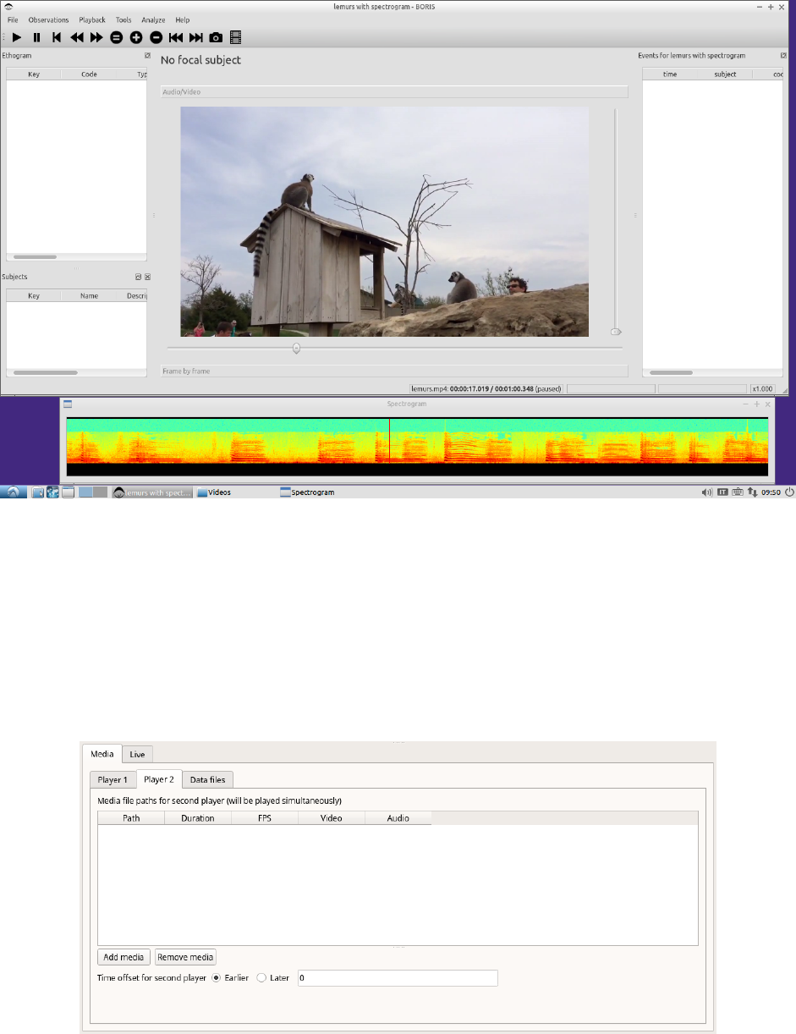Click the Remove media button
Screen dimensions: 796x1034
[x=185, y=957]
